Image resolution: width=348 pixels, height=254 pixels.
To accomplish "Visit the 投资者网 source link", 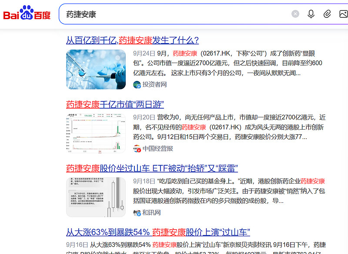I will (x=154, y=84).
